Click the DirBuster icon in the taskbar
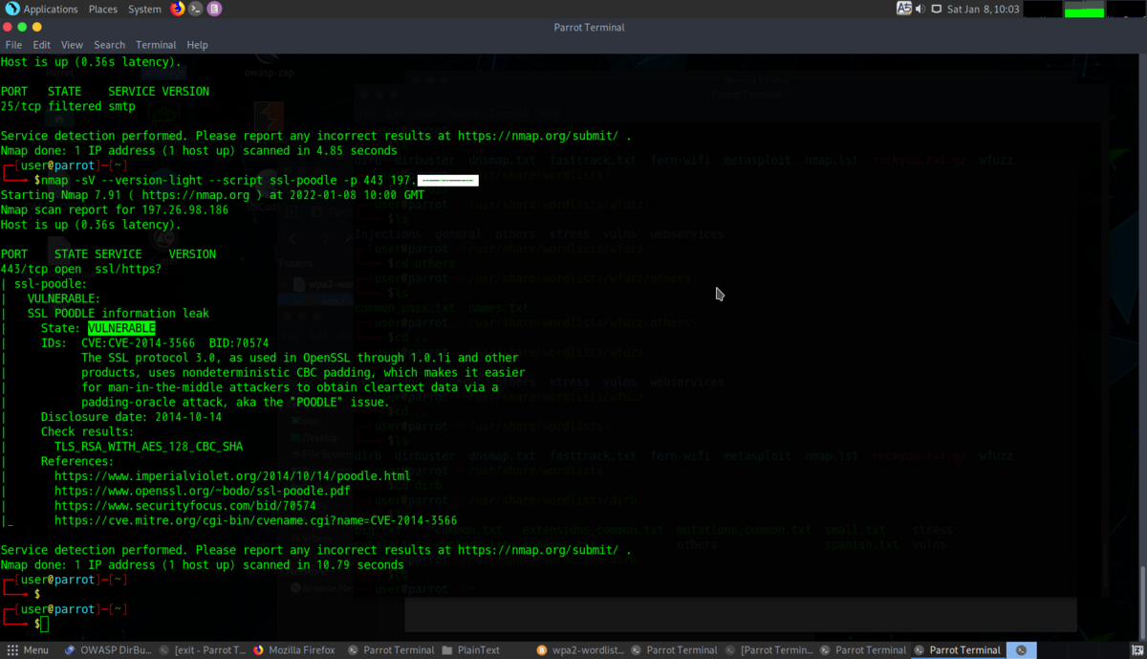Viewport: 1147px width, 659px height. (x=70, y=650)
